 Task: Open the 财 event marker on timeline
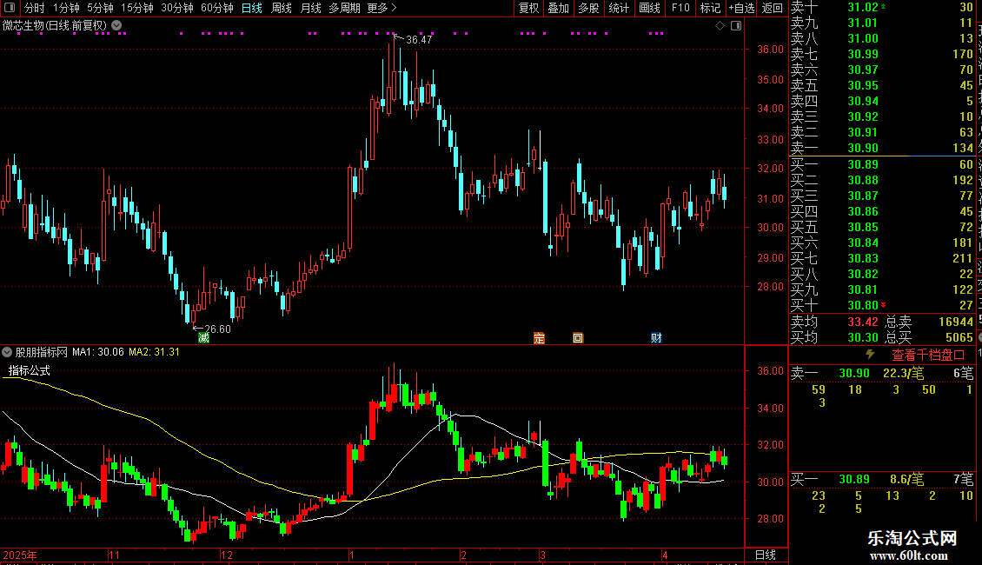[656, 338]
